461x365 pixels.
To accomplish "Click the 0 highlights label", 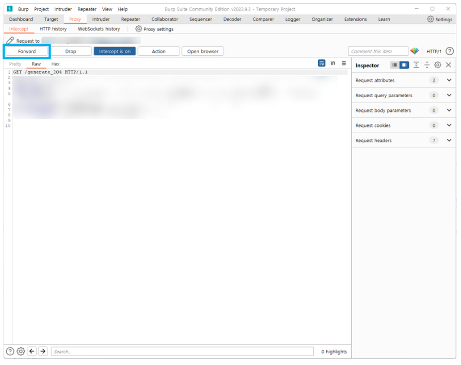I will pos(334,352).
